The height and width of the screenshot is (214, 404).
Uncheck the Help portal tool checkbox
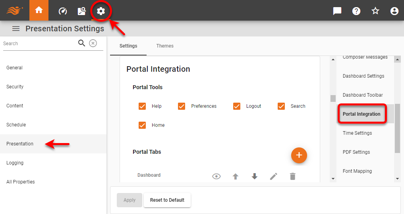[x=142, y=106]
